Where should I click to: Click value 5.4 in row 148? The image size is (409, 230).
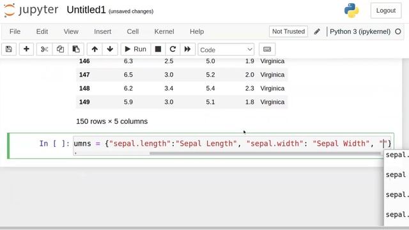[x=210, y=88]
